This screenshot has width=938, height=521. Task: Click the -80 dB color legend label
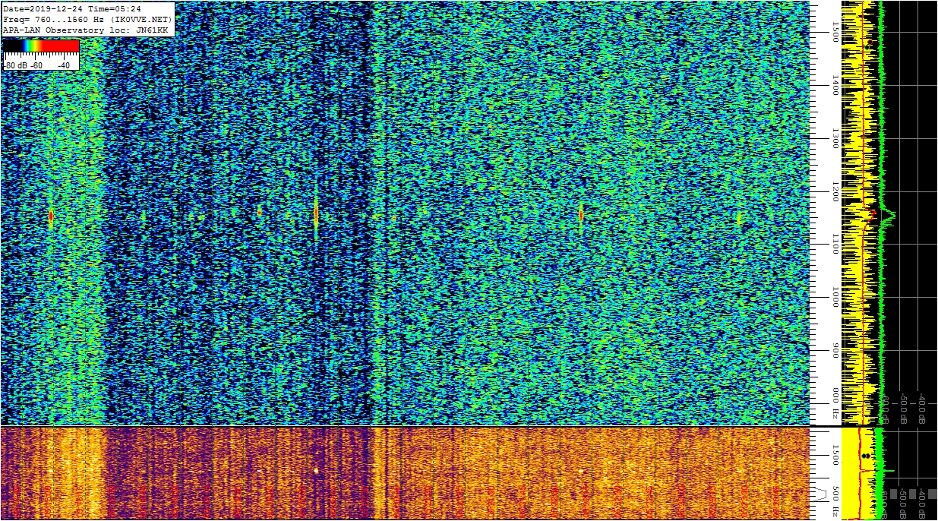(x=14, y=65)
